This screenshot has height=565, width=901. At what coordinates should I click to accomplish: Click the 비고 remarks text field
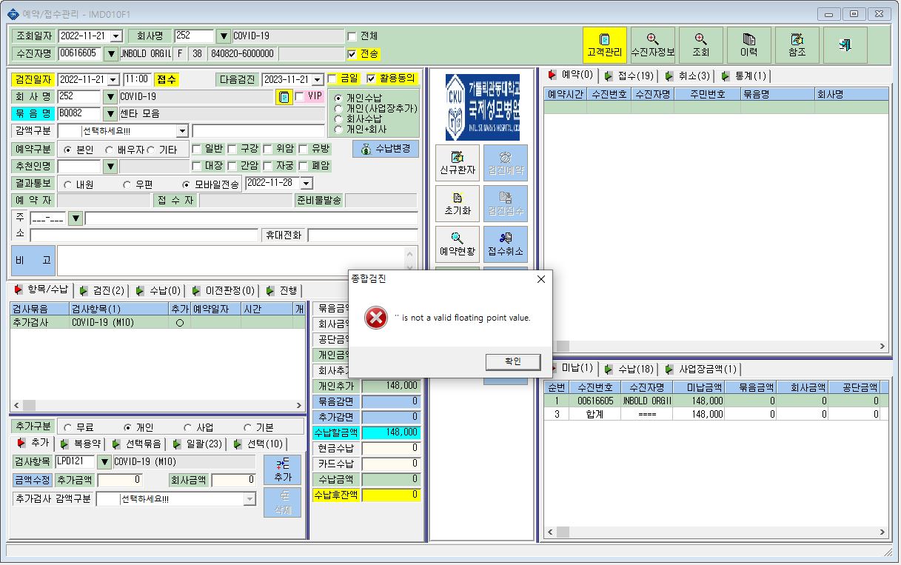(237, 260)
